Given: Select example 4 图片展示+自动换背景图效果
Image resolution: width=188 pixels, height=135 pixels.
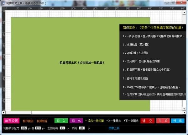Looking at the screenshot, I should (x=141, y=61).
